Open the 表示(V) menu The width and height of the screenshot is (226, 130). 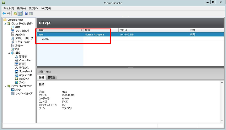tap(33, 8)
